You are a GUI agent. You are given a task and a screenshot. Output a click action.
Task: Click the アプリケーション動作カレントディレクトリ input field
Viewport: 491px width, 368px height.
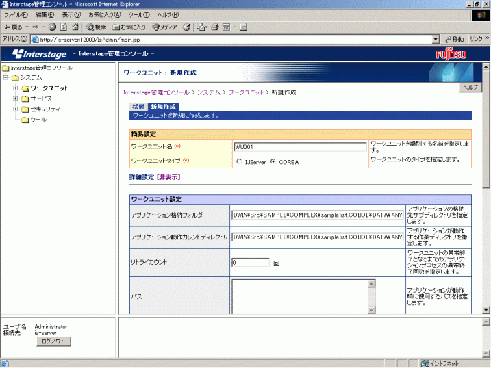coord(318,237)
